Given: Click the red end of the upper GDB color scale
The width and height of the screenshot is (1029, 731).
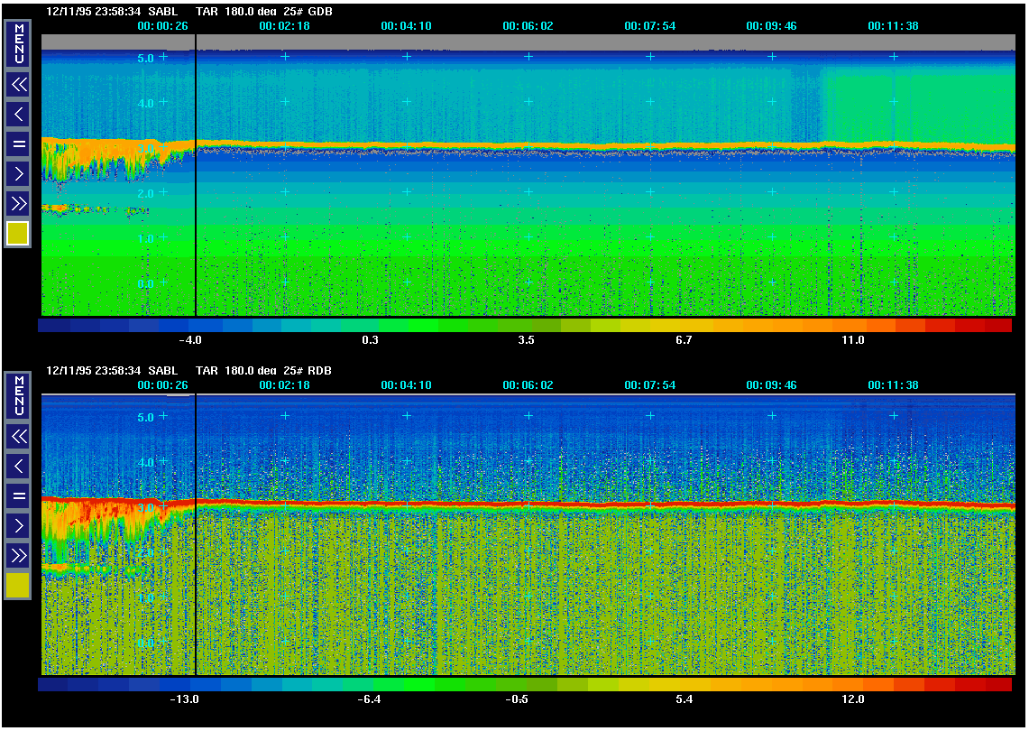Looking at the screenshot, I should [x=997, y=325].
